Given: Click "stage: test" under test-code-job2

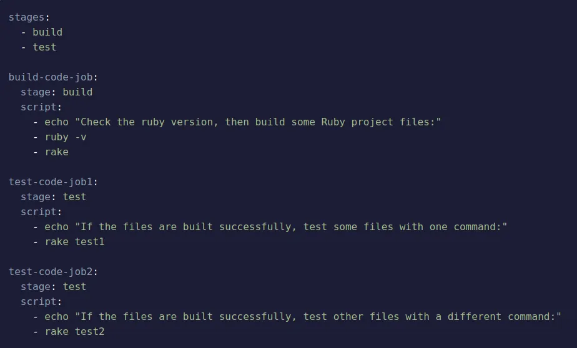Looking at the screenshot, I should point(53,286).
